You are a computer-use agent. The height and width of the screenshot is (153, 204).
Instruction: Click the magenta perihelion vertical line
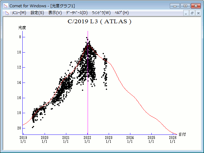pyautogui.click(x=88, y=83)
